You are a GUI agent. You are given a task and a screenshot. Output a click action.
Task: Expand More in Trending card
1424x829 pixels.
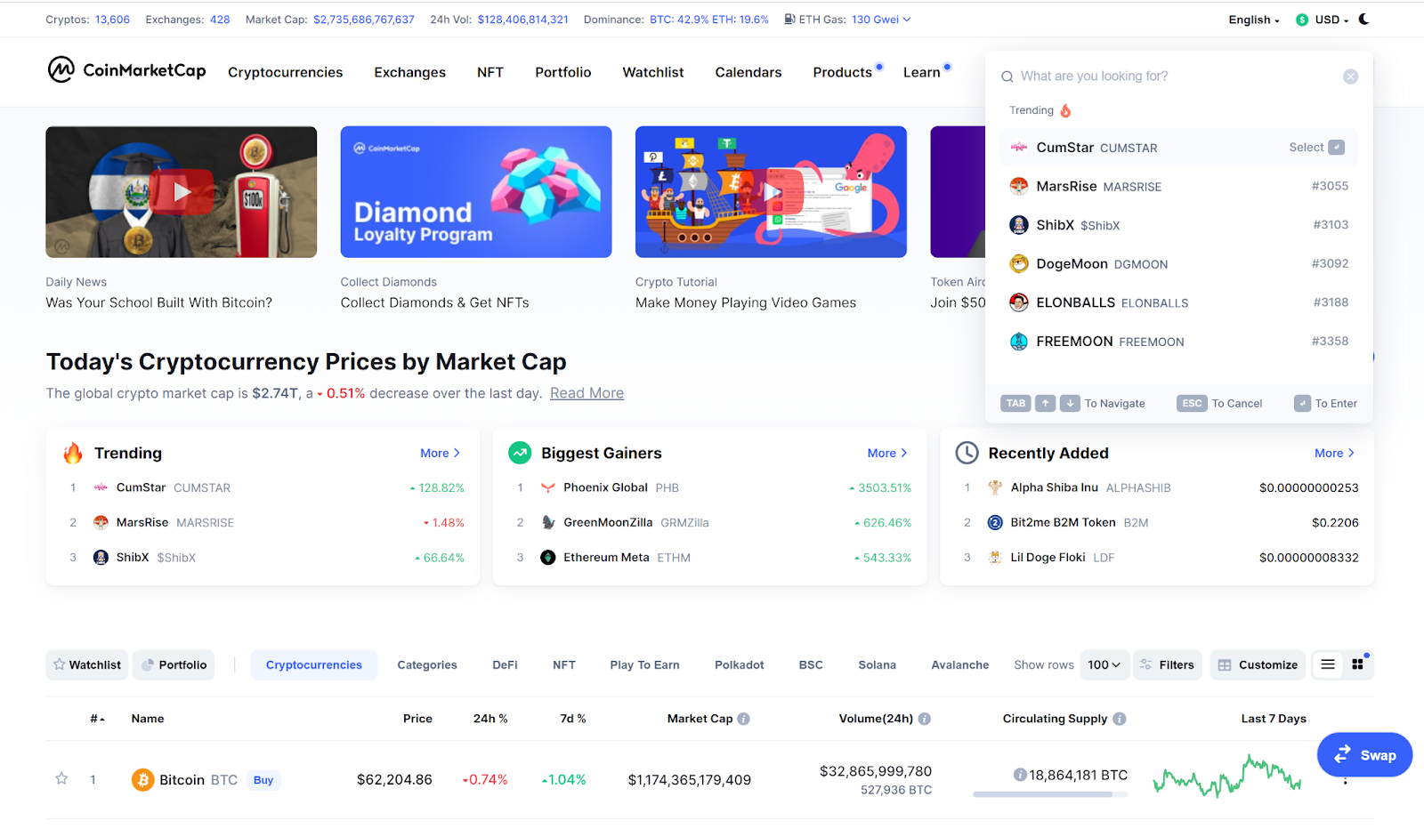click(x=441, y=453)
